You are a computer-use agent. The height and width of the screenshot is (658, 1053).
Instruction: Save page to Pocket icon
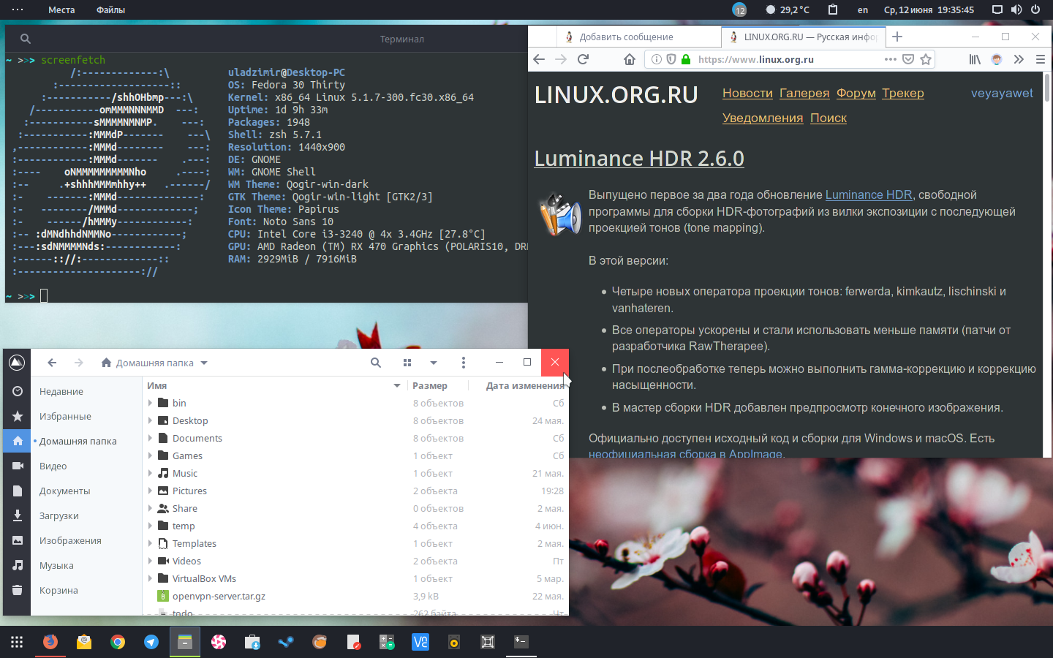pyautogui.click(x=908, y=59)
